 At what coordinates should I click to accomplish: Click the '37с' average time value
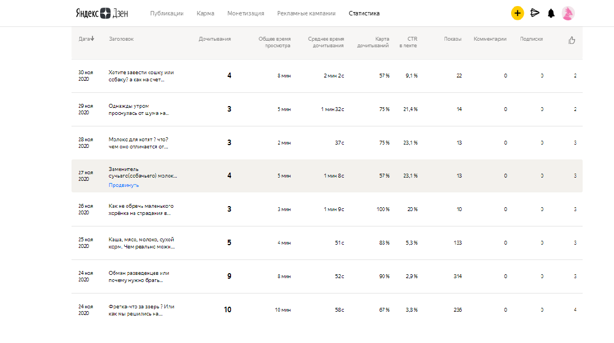coord(339,143)
